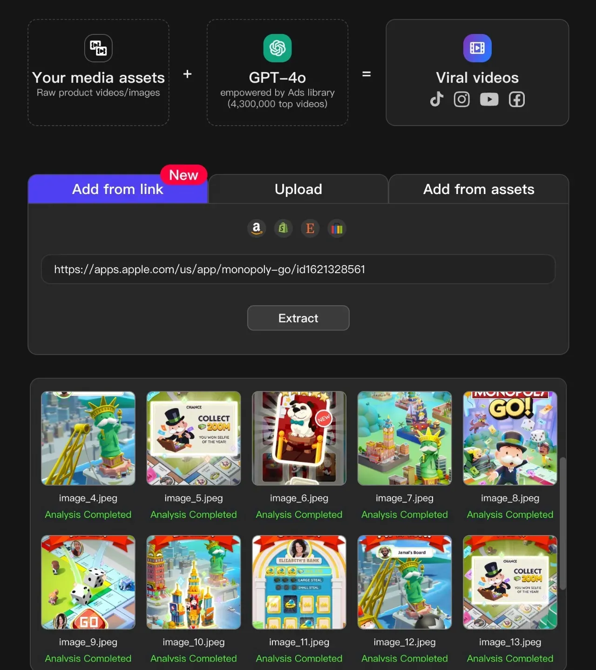Click the media assets icon

(x=98, y=48)
